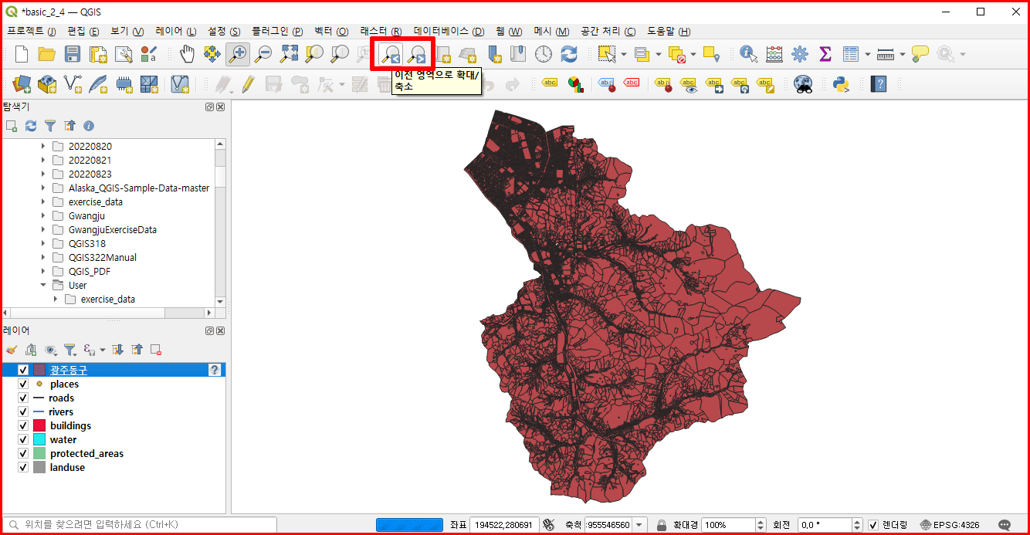Open the 플러그인 menu
The height and width of the screenshot is (535, 1030).
coord(277,32)
